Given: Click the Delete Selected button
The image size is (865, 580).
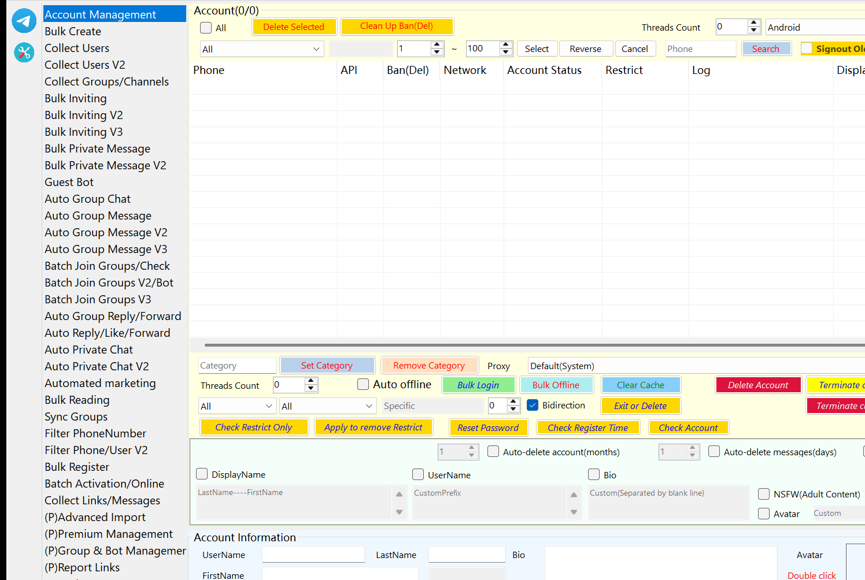Looking at the screenshot, I should coord(294,27).
